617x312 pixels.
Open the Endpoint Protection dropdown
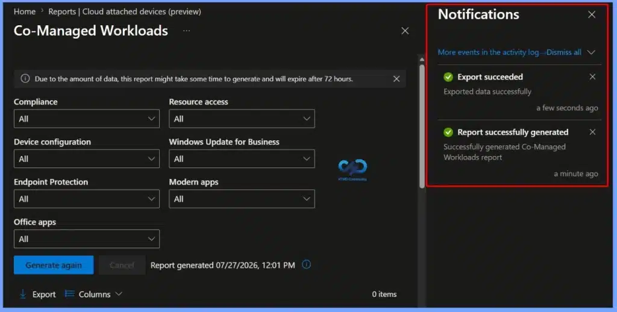[x=87, y=199]
